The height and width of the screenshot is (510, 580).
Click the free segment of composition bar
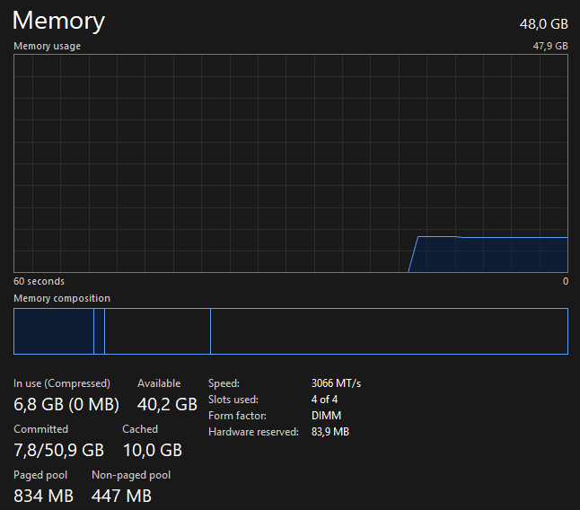coord(389,331)
